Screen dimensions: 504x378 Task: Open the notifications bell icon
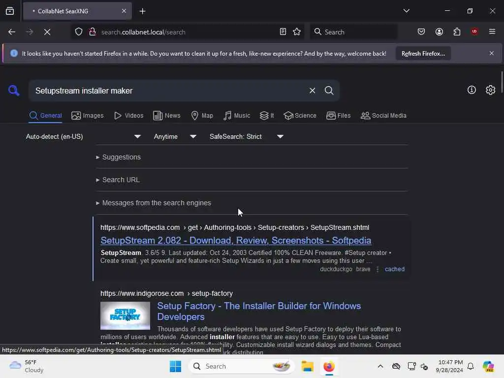471,366
